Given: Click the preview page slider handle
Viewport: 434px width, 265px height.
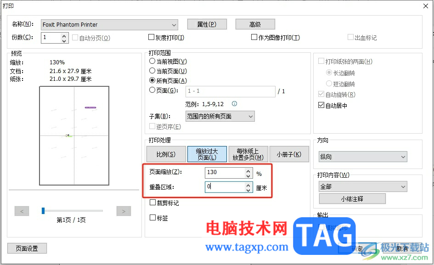Looking at the screenshot, I should (43, 211).
